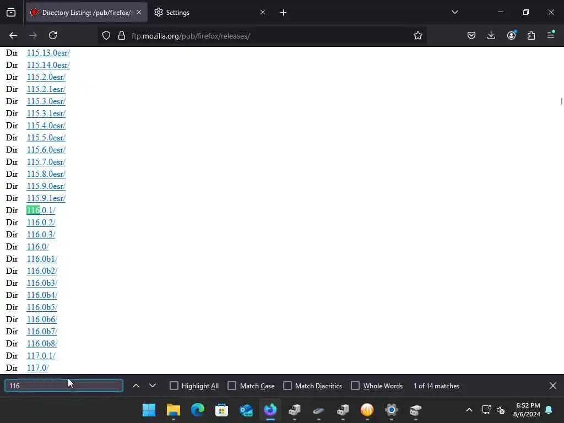Click the URL address bar
Screen dimensions: 564x423
pyautogui.click(x=263, y=36)
